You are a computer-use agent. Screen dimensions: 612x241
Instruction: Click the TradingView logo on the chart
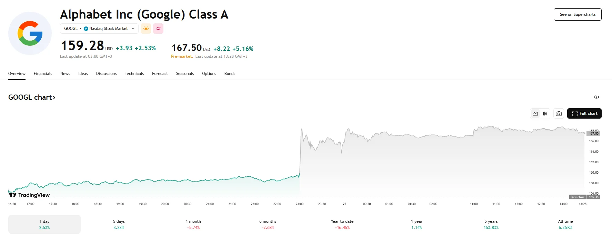point(29,195)
